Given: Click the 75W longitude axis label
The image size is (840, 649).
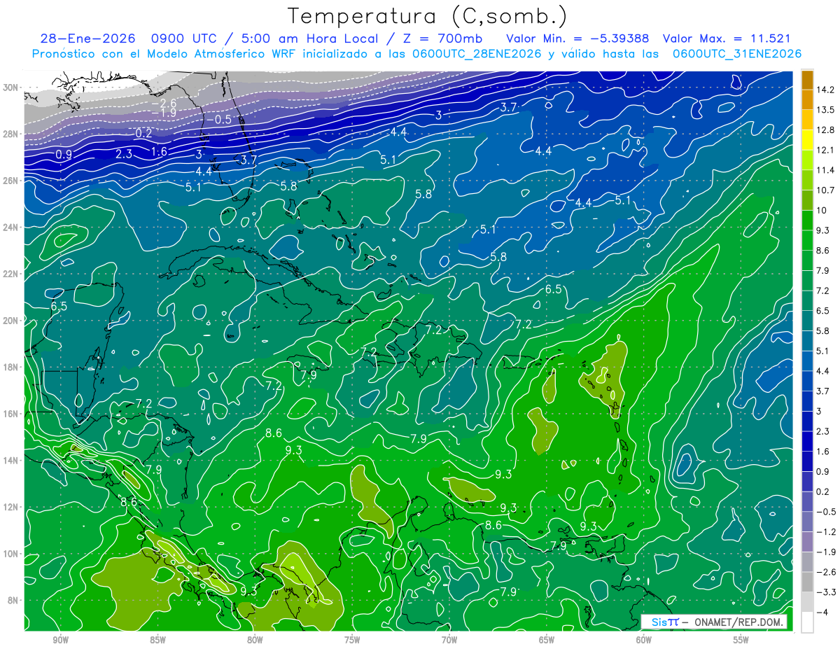Looking at the screenshot, I should pos(352,639).
